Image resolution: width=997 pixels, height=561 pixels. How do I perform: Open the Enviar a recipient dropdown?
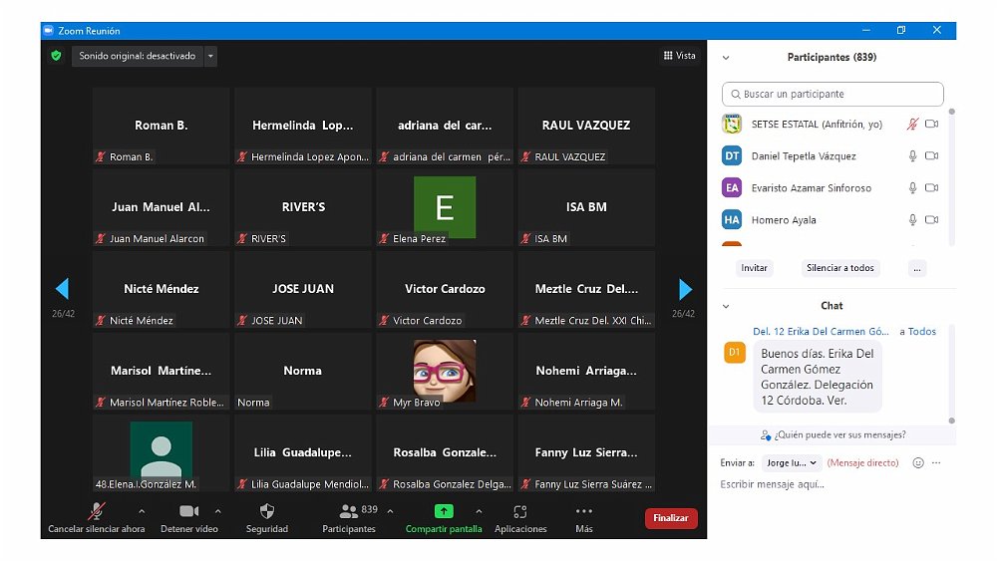792,463
